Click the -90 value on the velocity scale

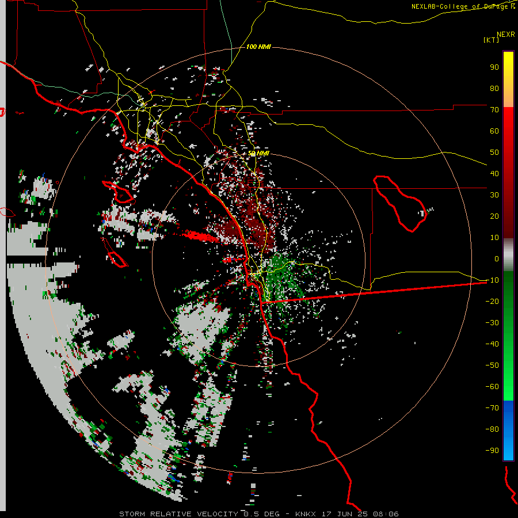(492, 450)
